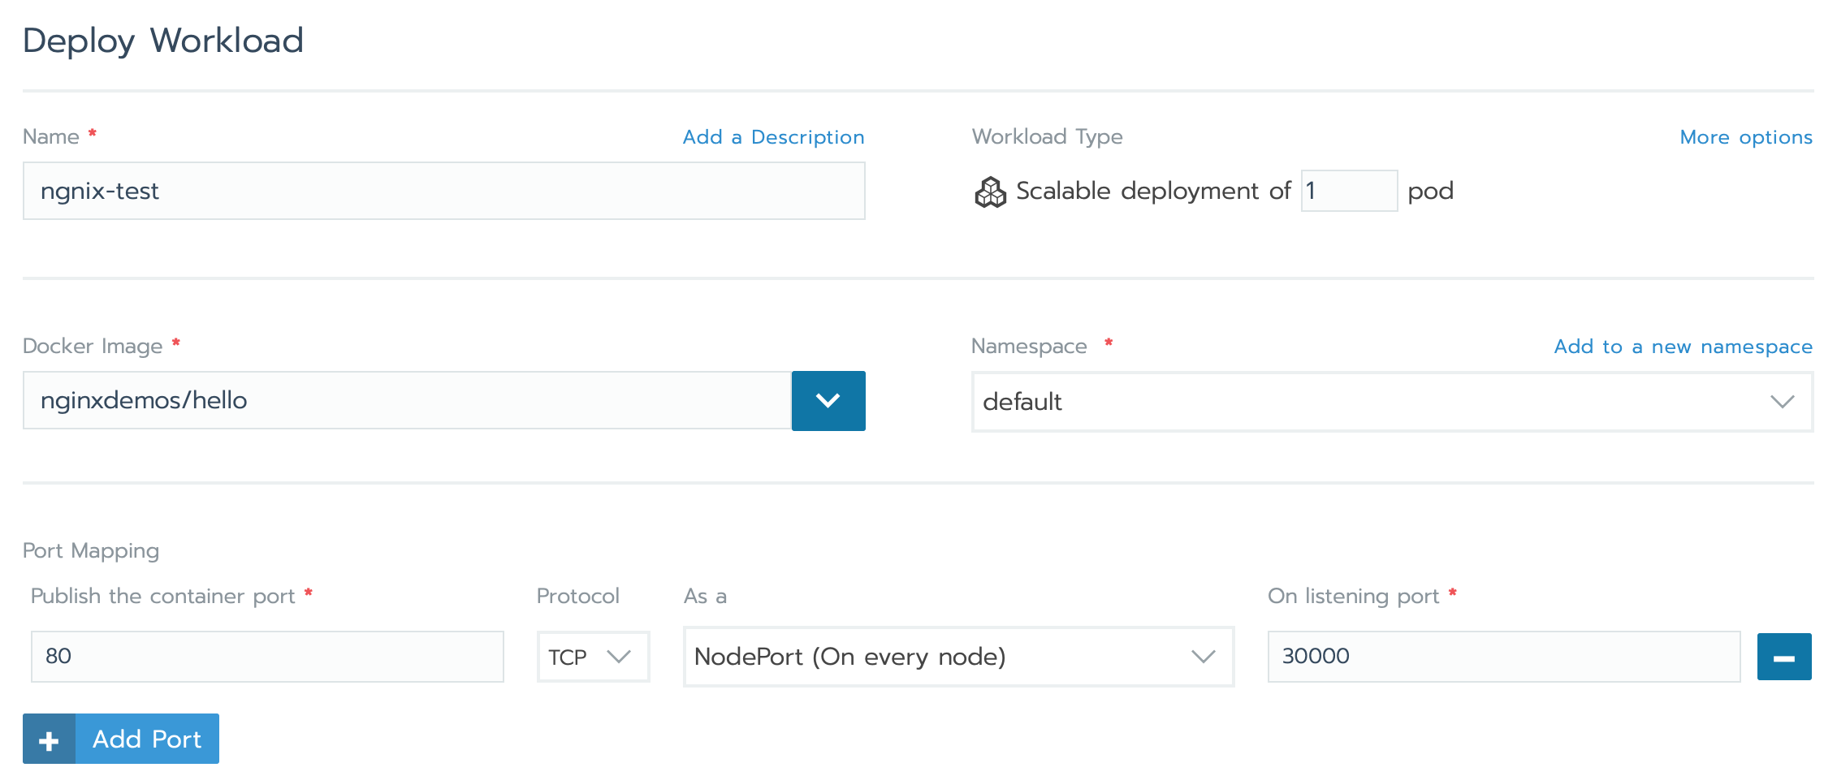
Task: Open More options for workload type
Action: pyautogui.click(x=1745, y=137)
